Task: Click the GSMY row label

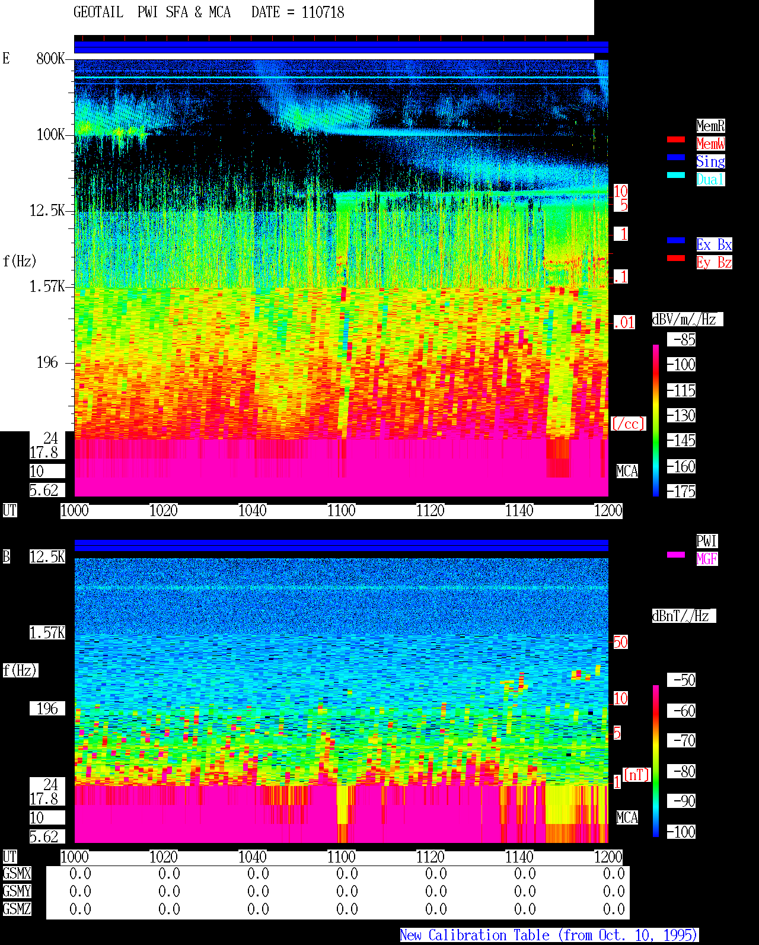Action: [x=17, y=891]
